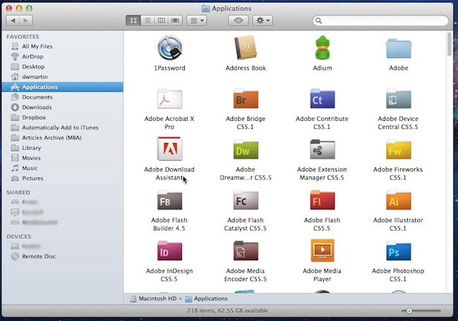Image resolution: width=458 pixels, height=321 pixels.
Task: Click '218 items, 62.55 GB available' status text
Action: pyautogui.click(x=227, y=311)
